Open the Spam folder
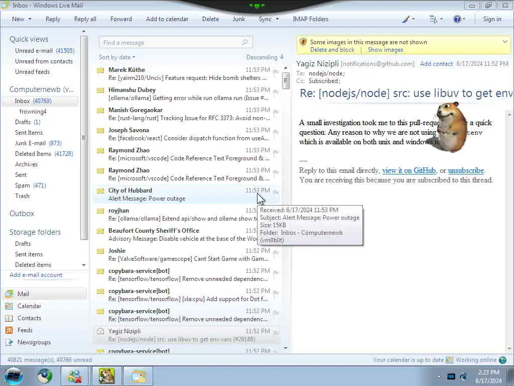 (x=30, y=185)
